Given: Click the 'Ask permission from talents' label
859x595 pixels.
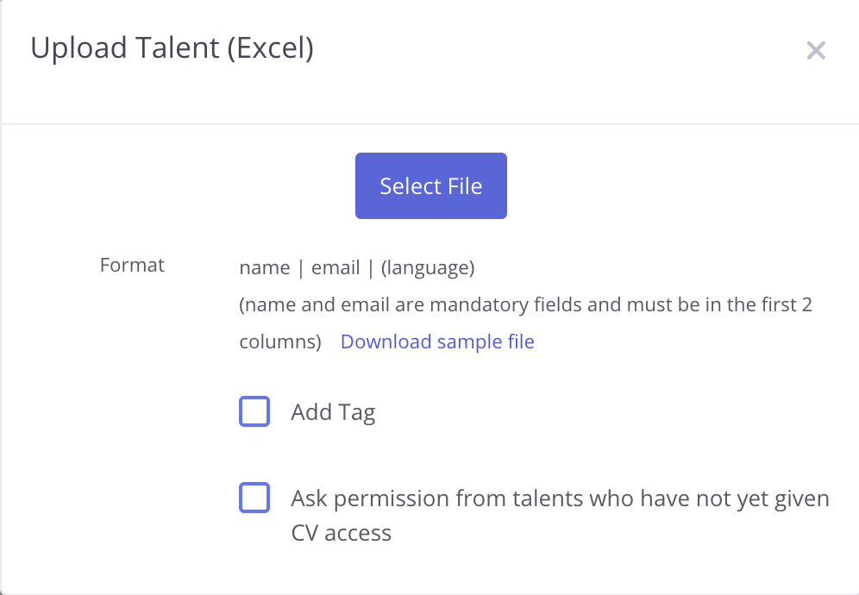Looking at the screenshot, I should pos(560,498).
